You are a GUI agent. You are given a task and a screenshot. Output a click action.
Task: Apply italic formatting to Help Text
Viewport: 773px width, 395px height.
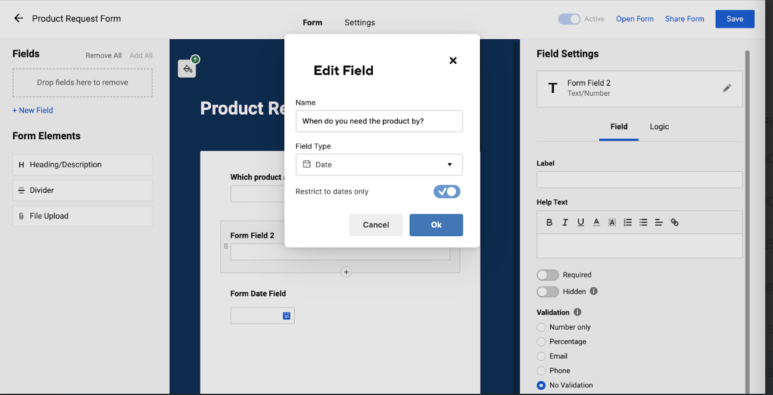coord(565,222)
